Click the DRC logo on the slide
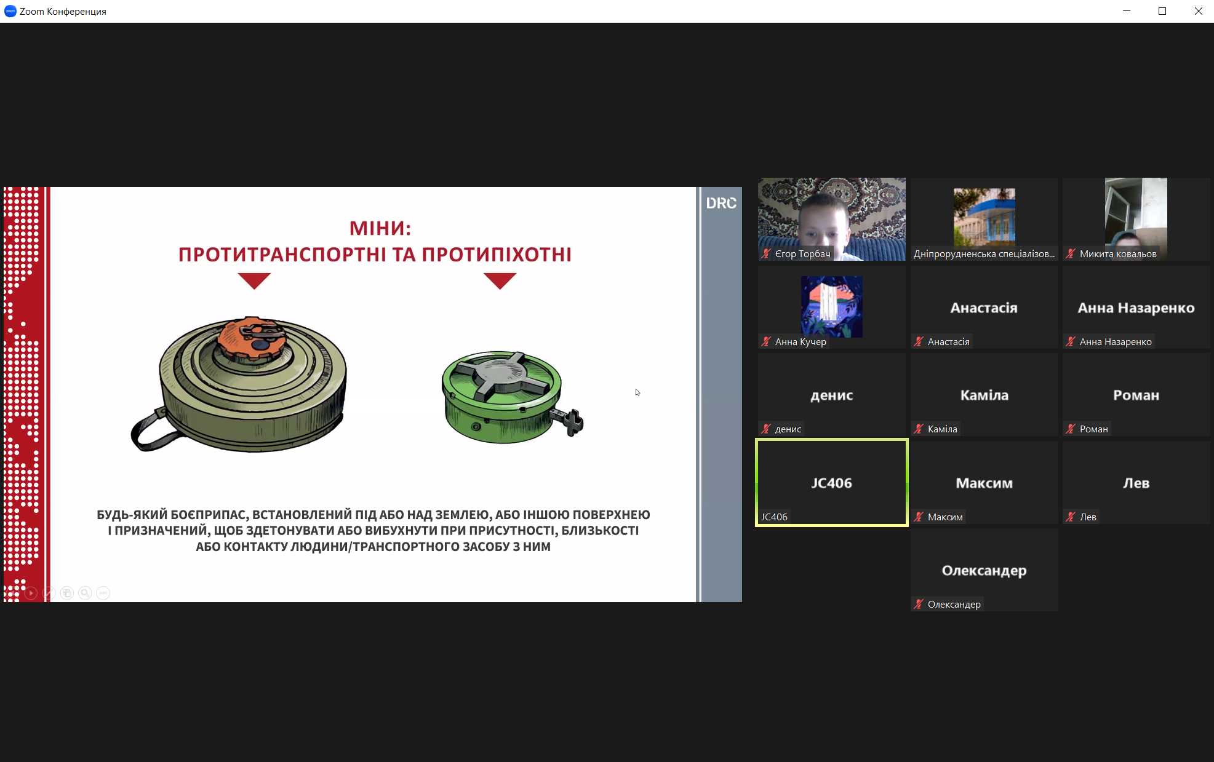Image resolution: width=1214 pixels, height=762 pixels. coord(721,203)
